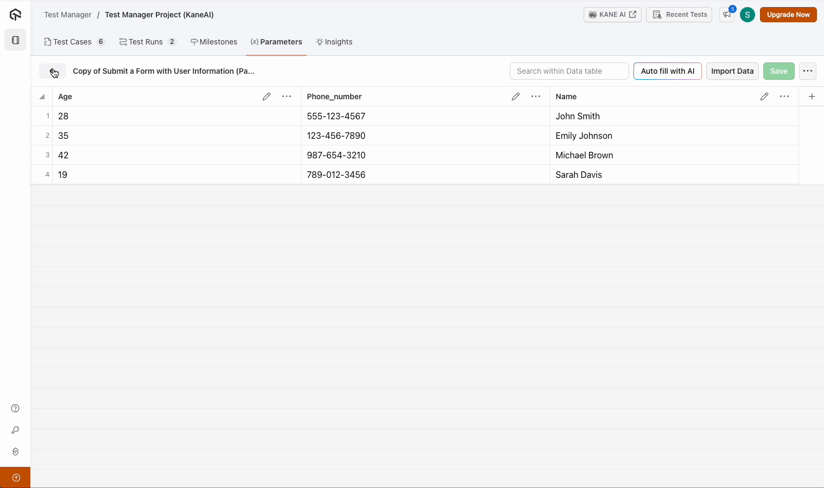Click pencil icon in Name column header
Viewport: 824px width, 488px height.
764,97
